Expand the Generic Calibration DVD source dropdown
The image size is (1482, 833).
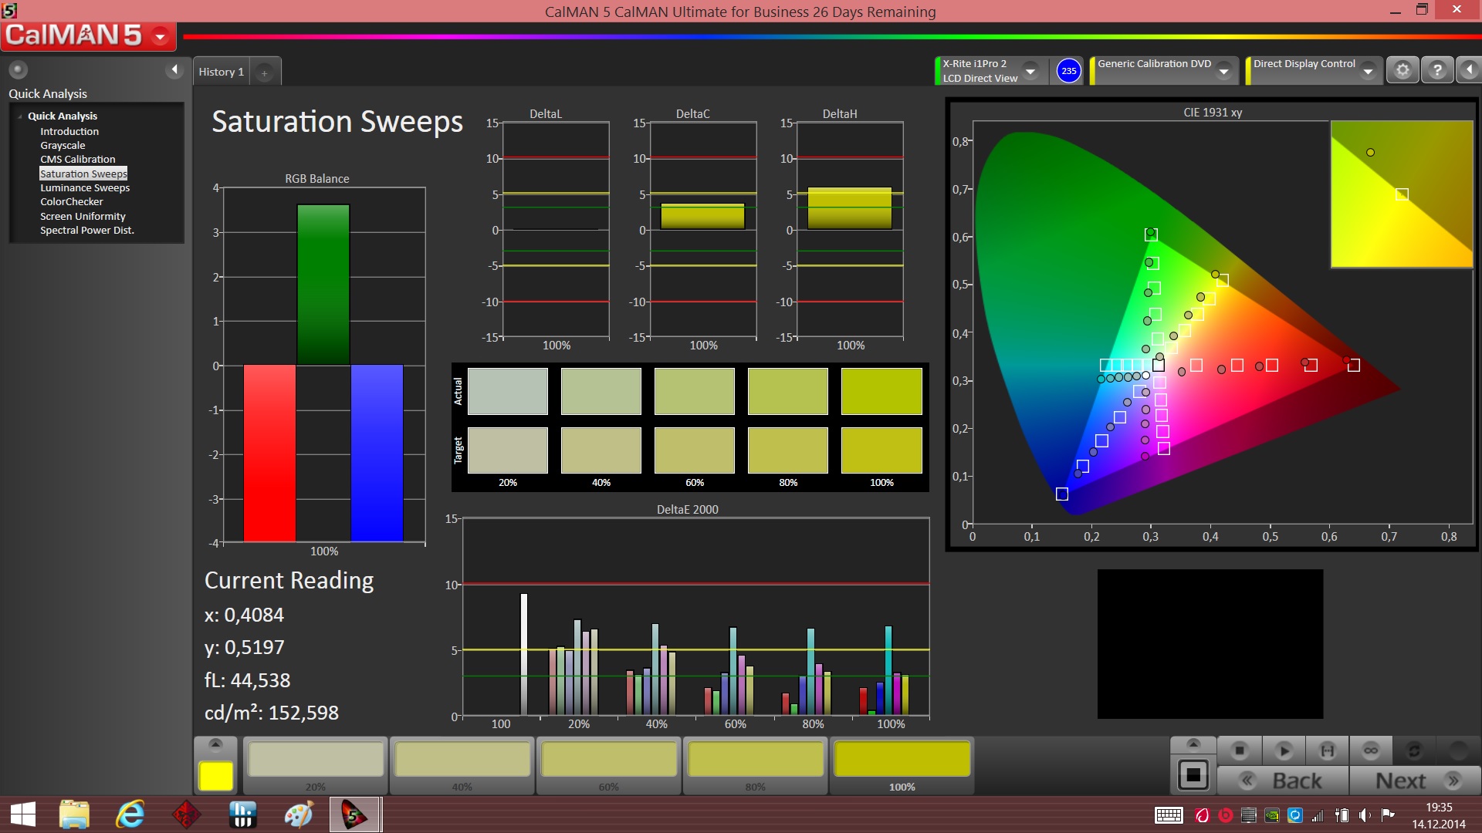click(x=1223, y=71)
